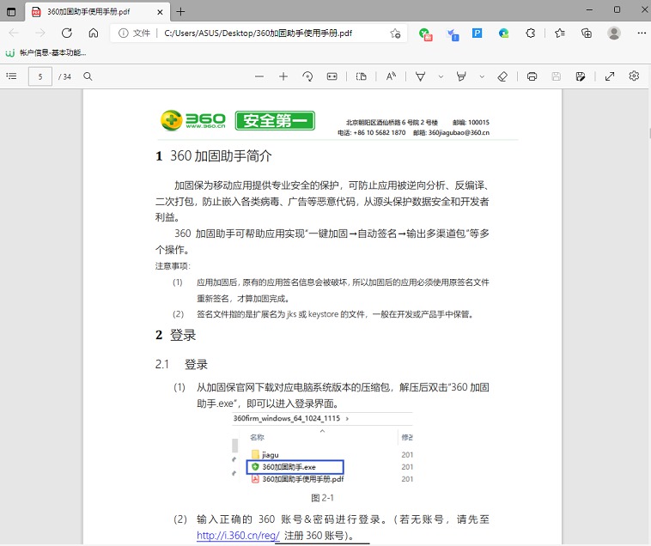Image resolution: width=651 pixels, height=546 pixels.
Task: Focus the address bar showing the PDF path
Action: click(258, 33)
